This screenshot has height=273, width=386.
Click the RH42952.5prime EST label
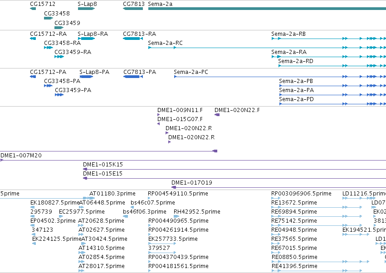(197, 212)
